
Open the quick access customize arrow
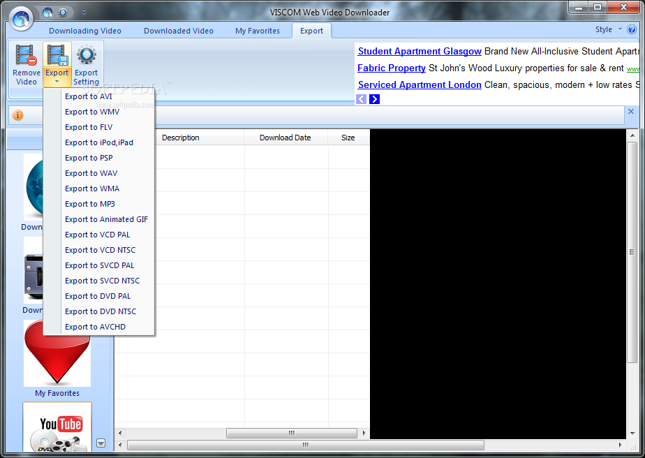pos(84,13)
